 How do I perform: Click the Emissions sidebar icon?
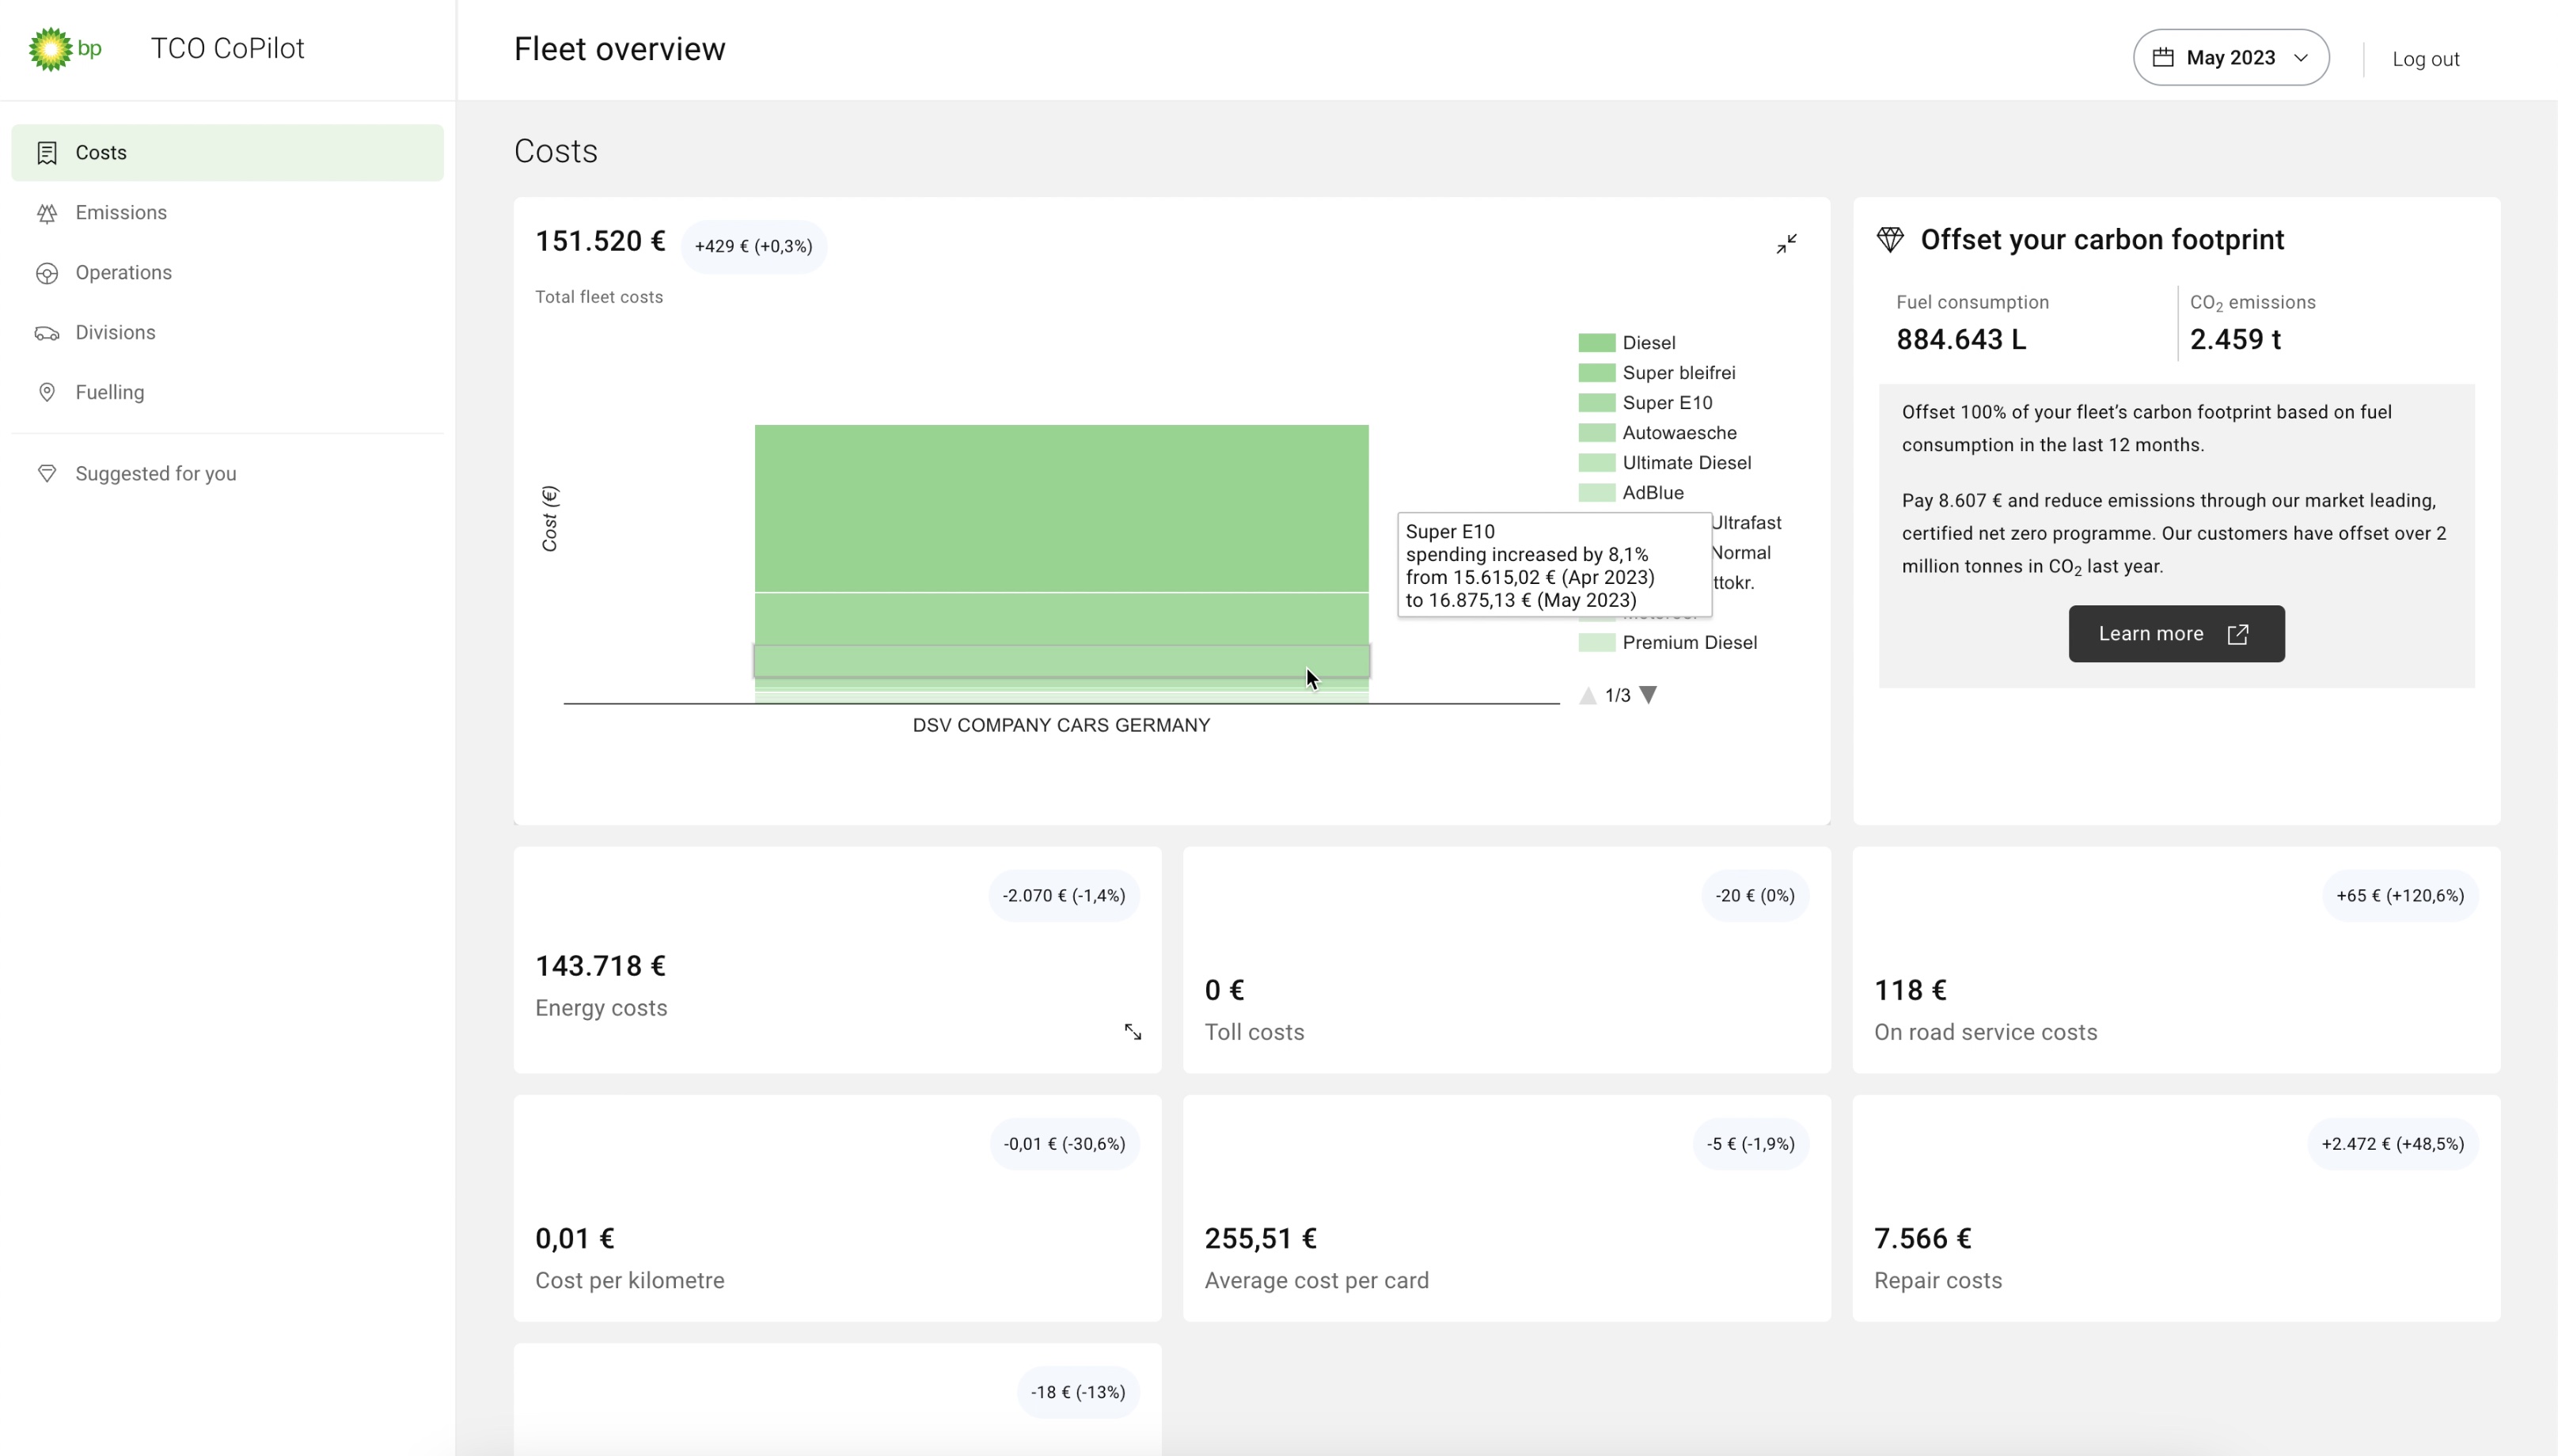(x=47, y=213)
